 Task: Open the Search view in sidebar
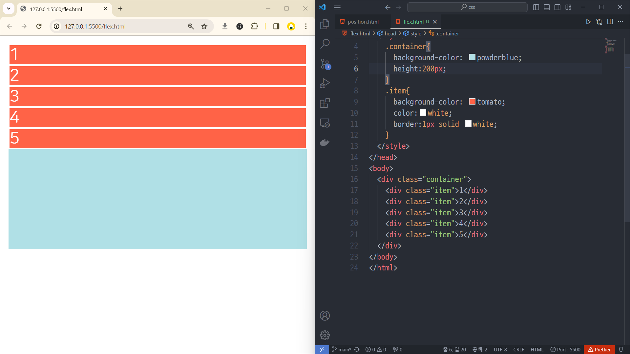pos(325,44)
